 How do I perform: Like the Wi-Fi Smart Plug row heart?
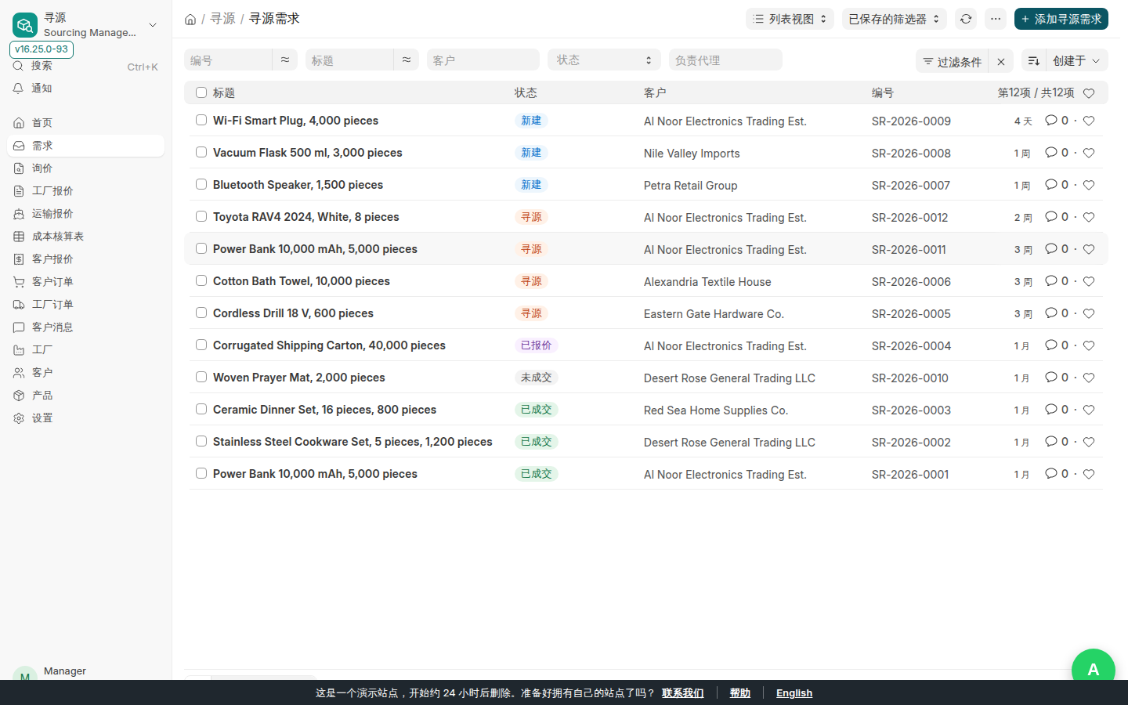click(1089, 121)
